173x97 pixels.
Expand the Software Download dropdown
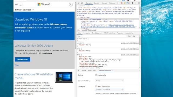coord(24,10)
